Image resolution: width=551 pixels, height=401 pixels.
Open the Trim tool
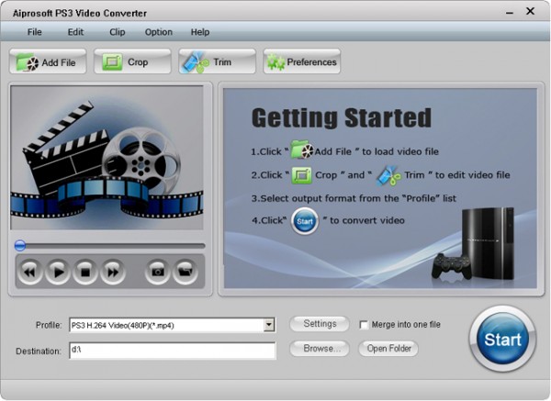(x=217, y=62)
